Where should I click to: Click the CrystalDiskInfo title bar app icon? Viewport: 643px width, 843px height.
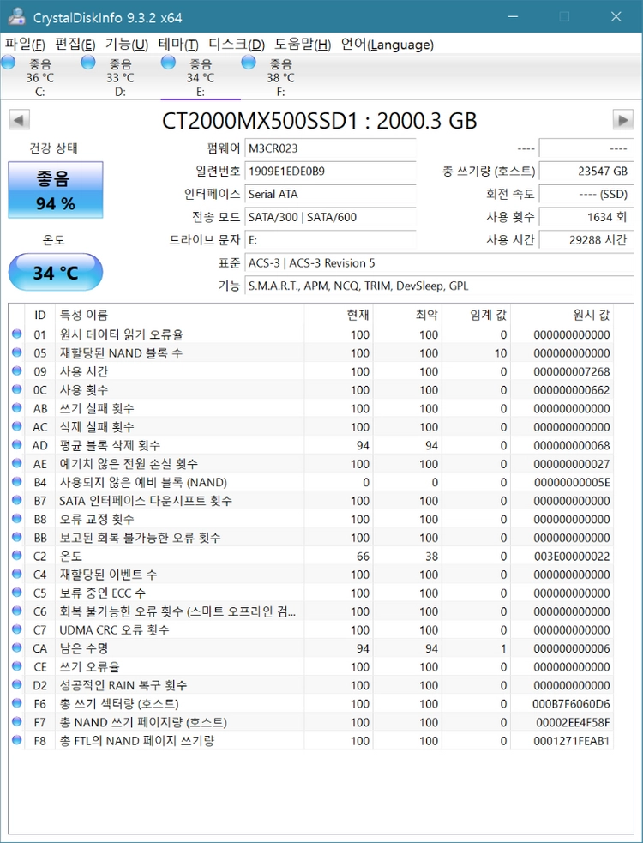pos(16,16)
